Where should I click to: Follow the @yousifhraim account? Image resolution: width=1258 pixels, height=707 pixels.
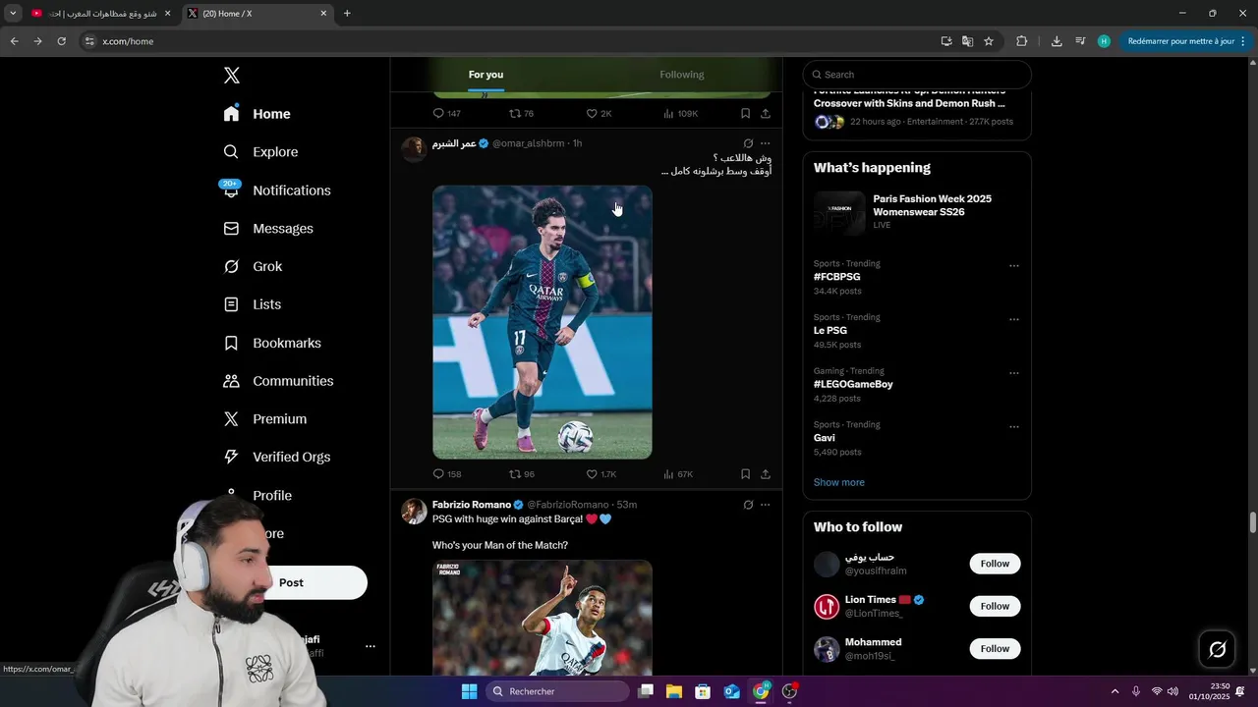point(995,564)
